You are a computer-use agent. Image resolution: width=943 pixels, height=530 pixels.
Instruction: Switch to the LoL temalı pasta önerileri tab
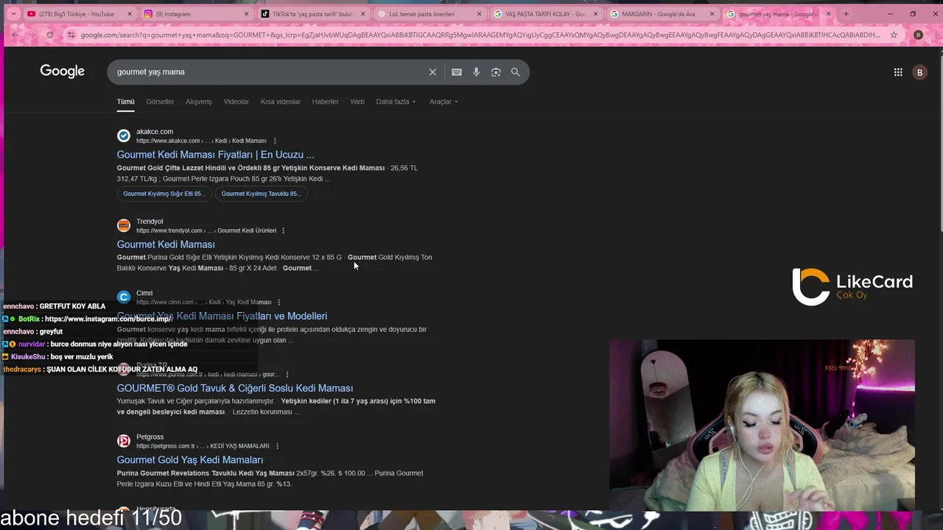[x=430, y=13]
